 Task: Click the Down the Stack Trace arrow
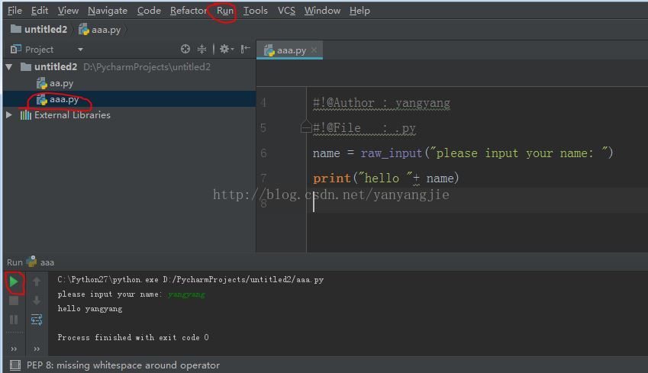click(37, 301)
